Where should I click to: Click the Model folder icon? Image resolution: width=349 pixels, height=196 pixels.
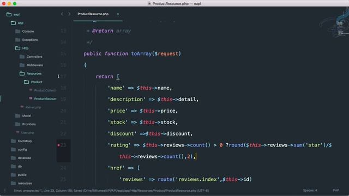coord(17,116)
